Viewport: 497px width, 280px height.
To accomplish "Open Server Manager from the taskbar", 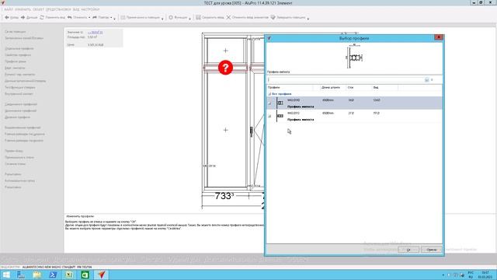I will (21, 275).
